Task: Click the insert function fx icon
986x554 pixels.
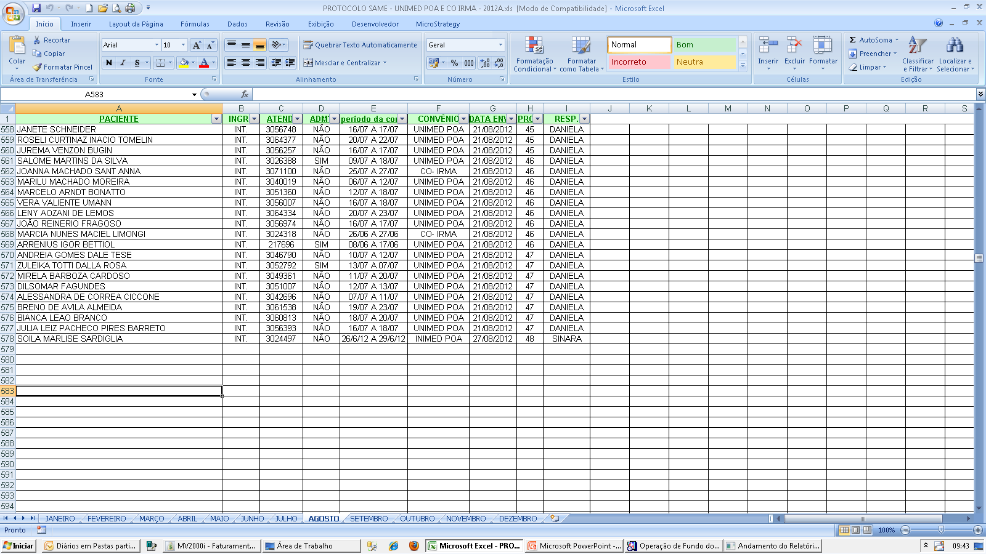Action: click(245, 94)
